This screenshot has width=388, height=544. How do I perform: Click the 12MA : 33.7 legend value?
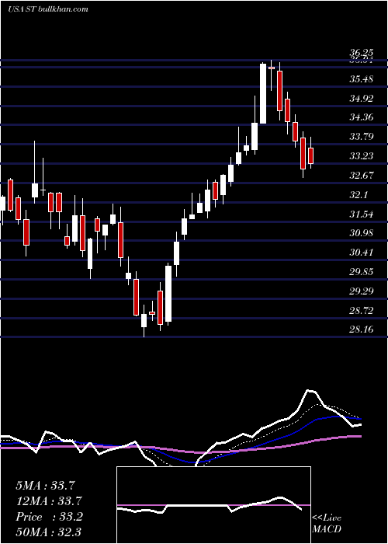point(49,501)
